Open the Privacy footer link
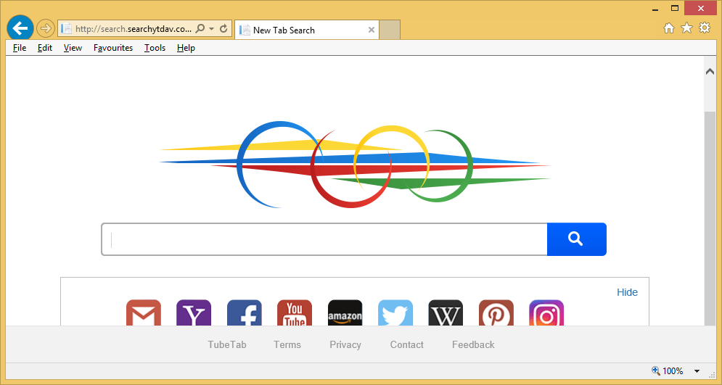 click(345, 344)
